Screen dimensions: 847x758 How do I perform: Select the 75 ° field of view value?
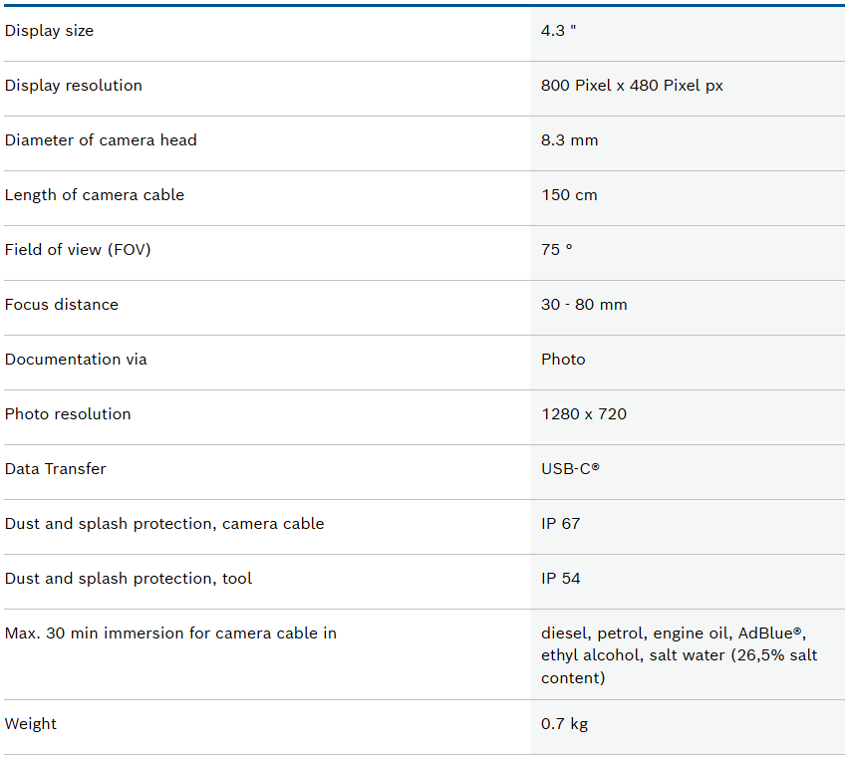pos(556,250)
